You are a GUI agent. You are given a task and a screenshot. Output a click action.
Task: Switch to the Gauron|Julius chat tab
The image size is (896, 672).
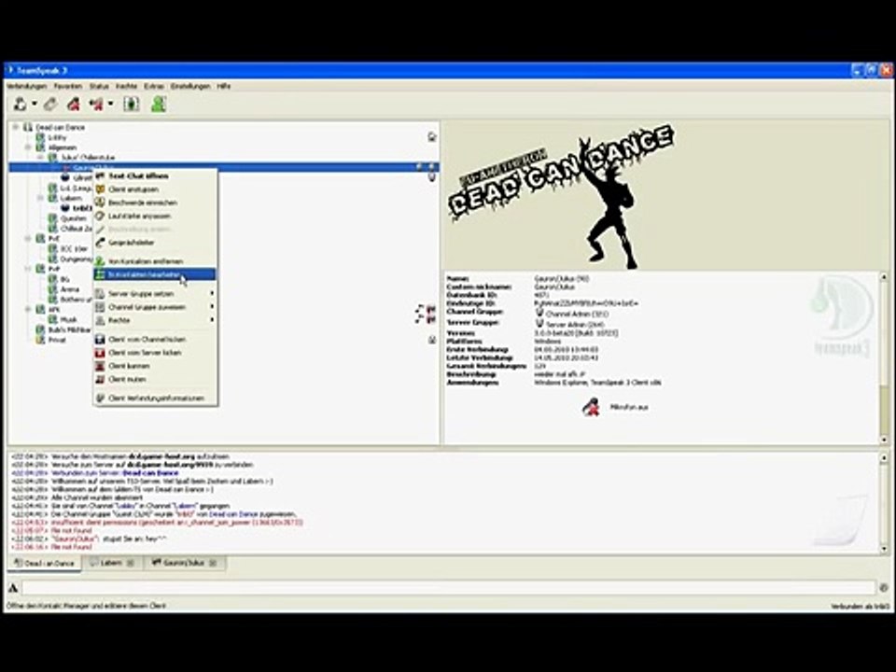coord(184,564)
